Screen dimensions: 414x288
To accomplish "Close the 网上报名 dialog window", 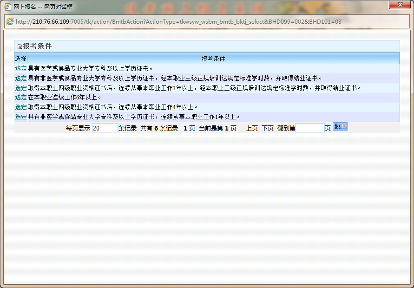I will pos(401,5).
